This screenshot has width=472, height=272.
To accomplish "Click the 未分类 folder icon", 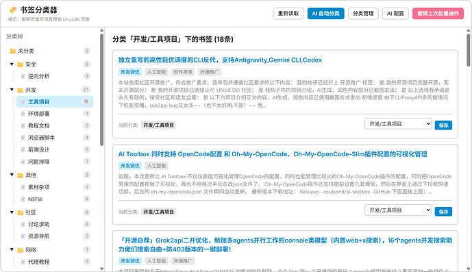I will click(x=12, y=51).
